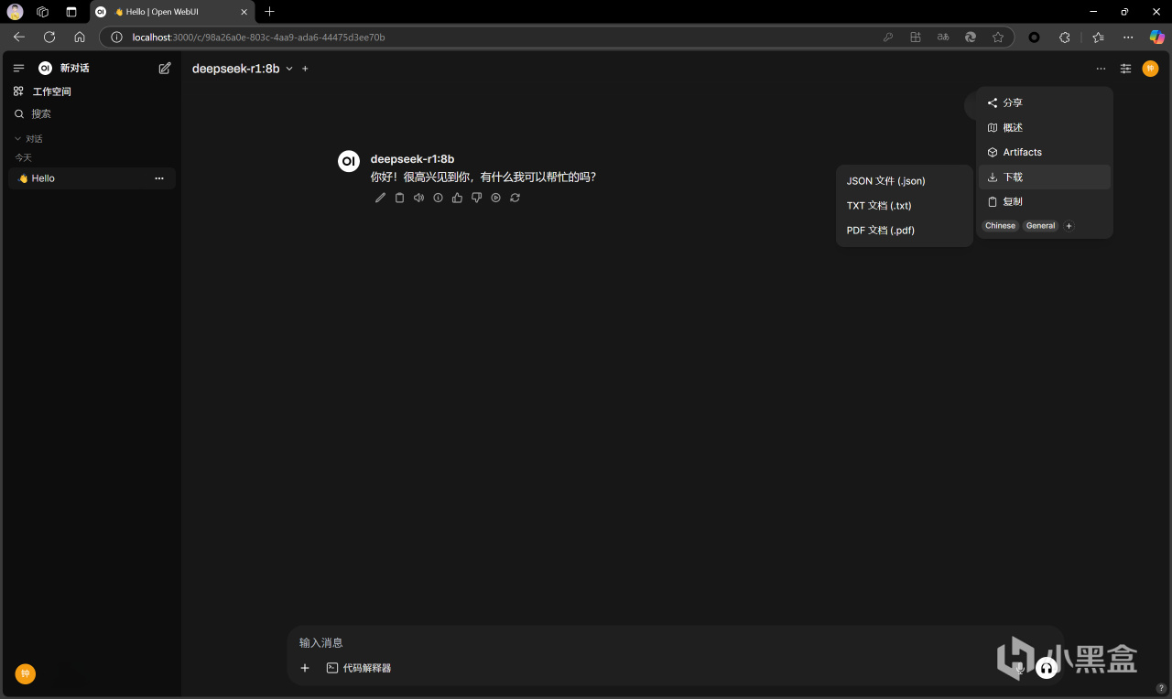Click the General tag
Image resolution: width=1172 pixels, height=699 pixels.
click(1040, 226)
